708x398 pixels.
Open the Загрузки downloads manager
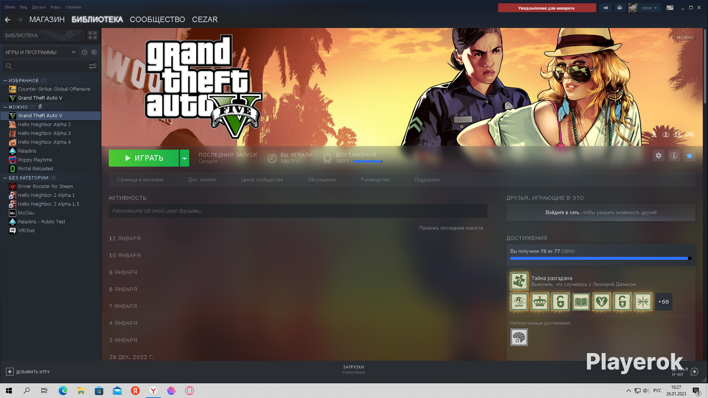354,370
